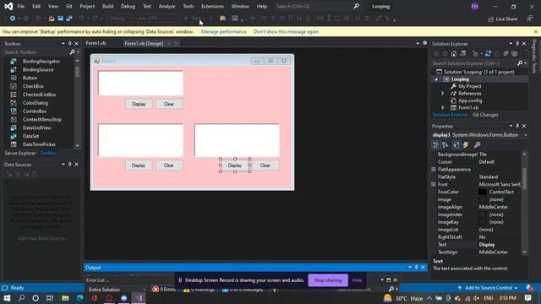Click the Manage performance link
This screenshot has width=541, height=304.
(223, 32)
